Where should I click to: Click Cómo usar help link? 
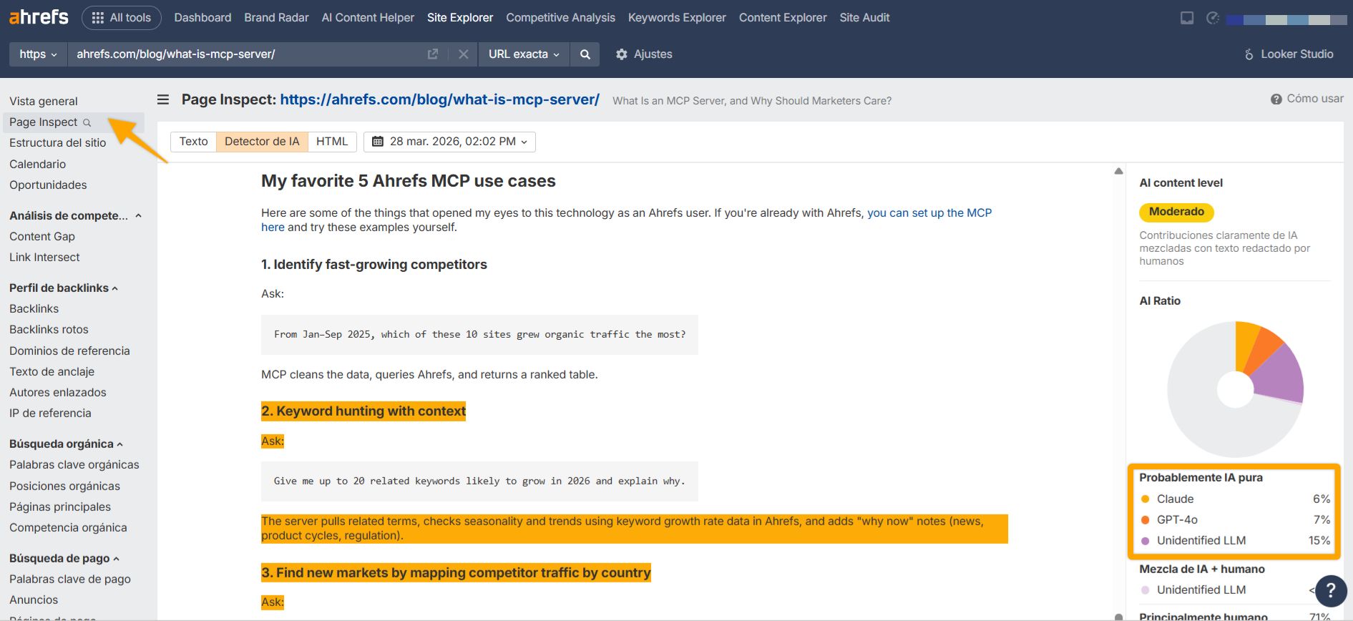click(1307, 99)
